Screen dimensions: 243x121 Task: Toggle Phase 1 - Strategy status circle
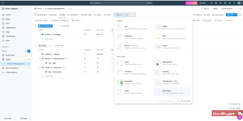coord(43,34)
